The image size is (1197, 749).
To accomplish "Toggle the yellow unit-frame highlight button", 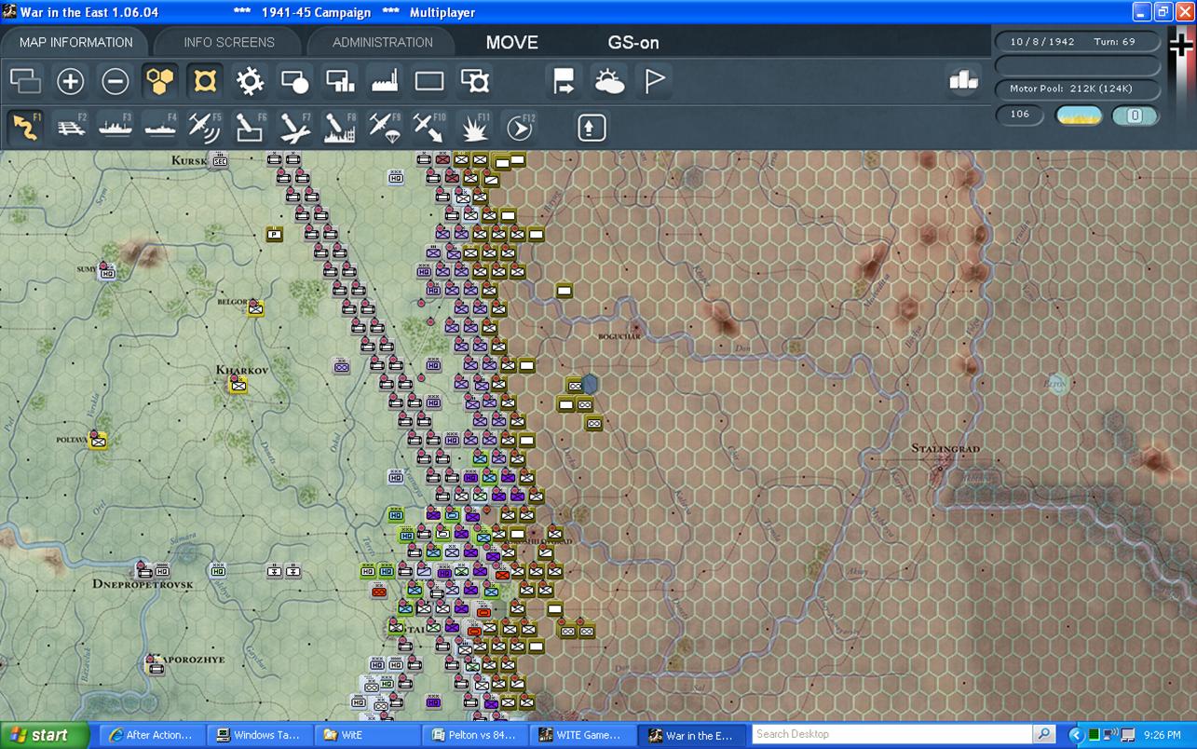I will [205, 82].
